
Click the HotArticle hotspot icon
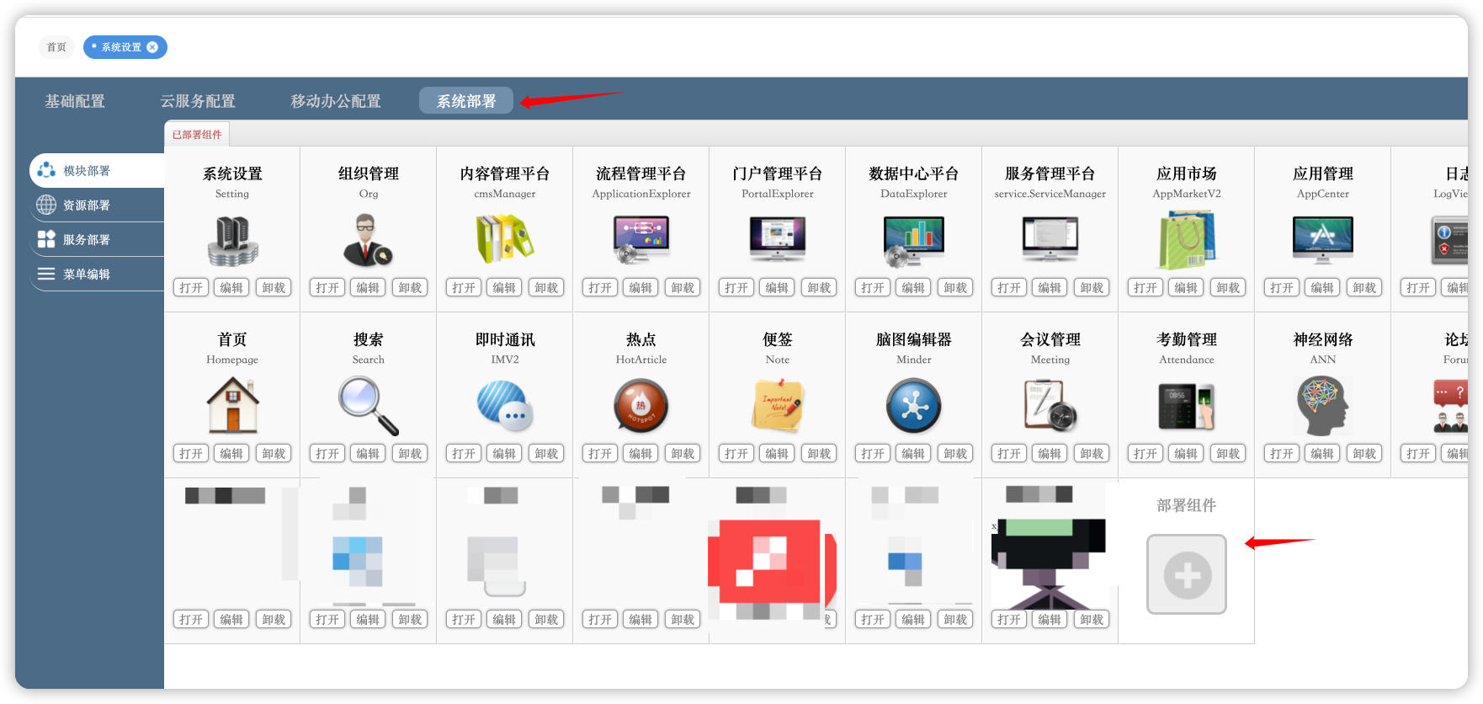click(641, 405)
